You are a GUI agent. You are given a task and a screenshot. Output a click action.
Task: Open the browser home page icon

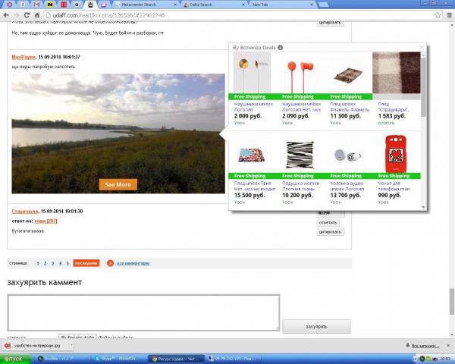pos(37,15)
